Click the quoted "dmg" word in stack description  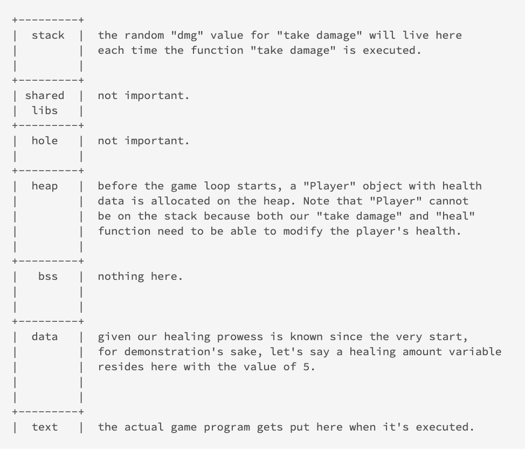184,36
